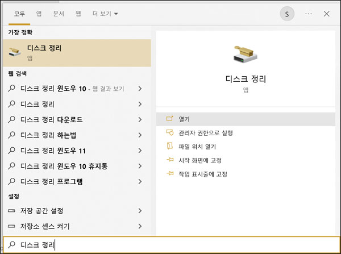Viewport: 341px width, 254px height.
Task: Select web suggestion 디스크 정리 윈도우 11
Action: (x=77, y=151)
